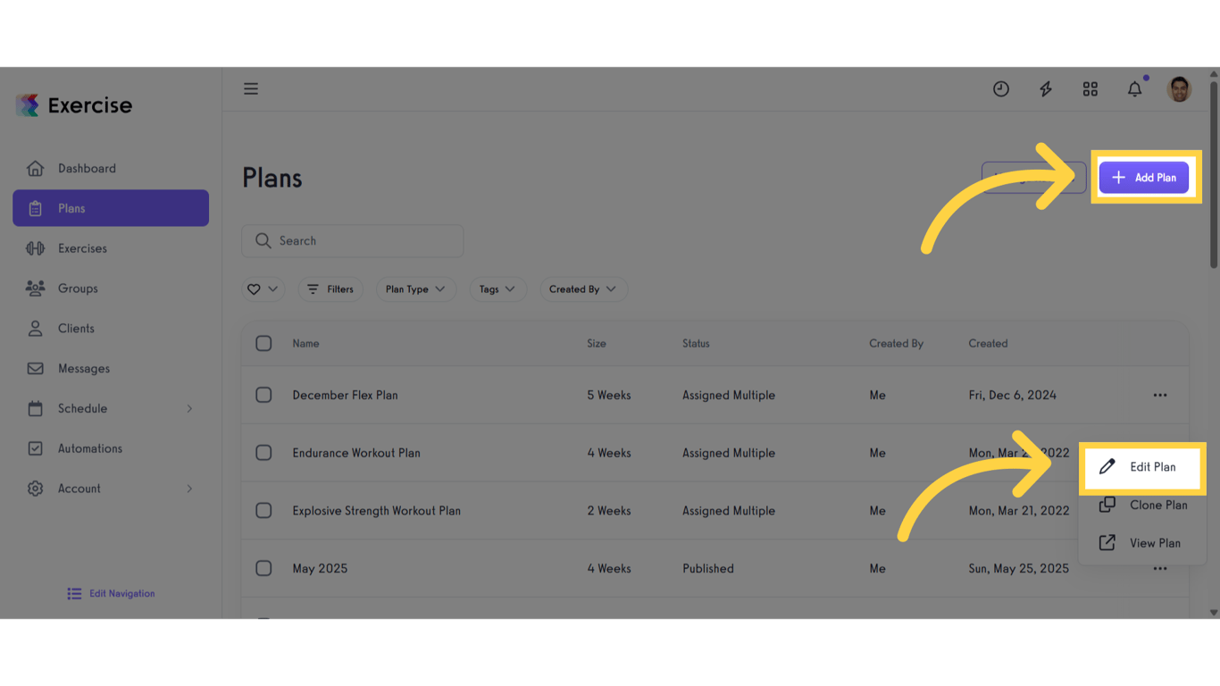Click the clock history icon
The height and width of the screenshot is (686, 1220).
[1000, 88]
